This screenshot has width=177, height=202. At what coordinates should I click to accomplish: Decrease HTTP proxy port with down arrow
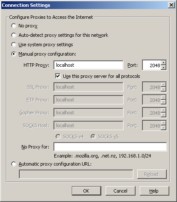164,67
